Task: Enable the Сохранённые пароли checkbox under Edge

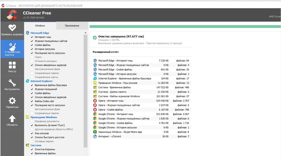Action: point(32,73)
